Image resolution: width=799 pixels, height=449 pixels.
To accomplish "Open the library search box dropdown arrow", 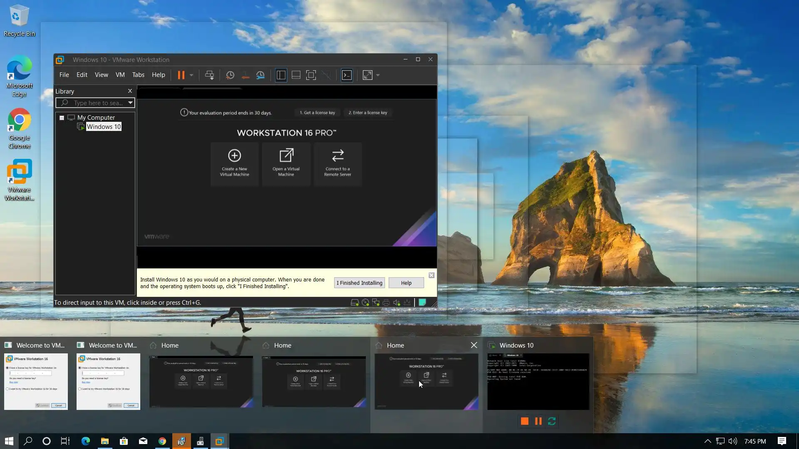I will (130, 103).
